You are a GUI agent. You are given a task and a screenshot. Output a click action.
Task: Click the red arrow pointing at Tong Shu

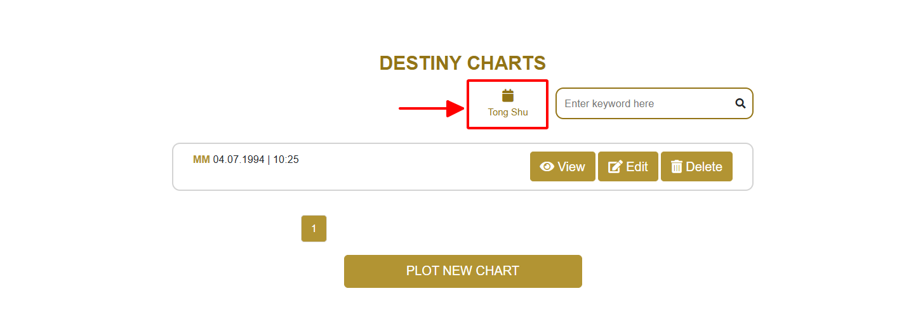pyautogui.click(x=432, y=108)
